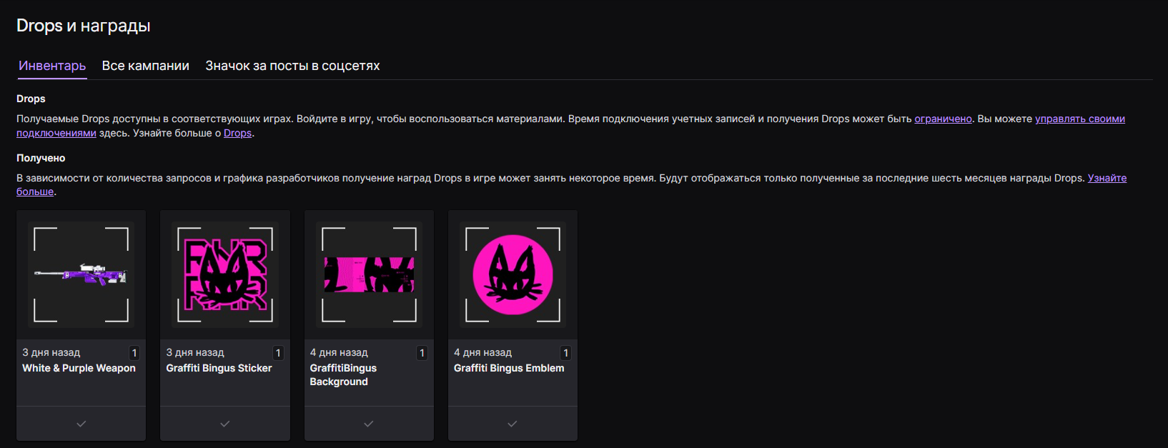Click the White & Purple Weapon title
1168x448 pixels.
coord(79,369)
